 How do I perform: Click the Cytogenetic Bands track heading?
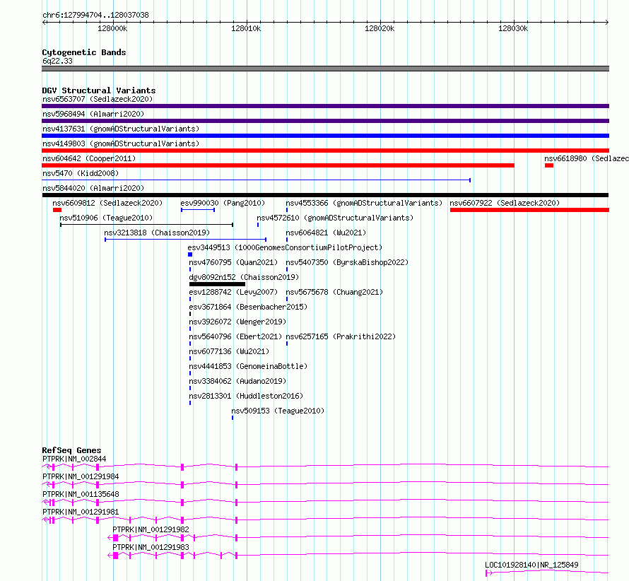tap(84, 52)
